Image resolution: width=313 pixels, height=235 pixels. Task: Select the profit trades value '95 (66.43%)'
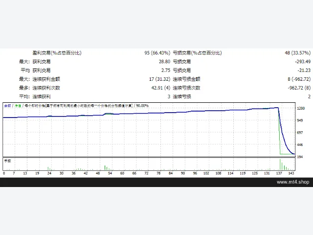pyautogui.click(x=157, y=53)
